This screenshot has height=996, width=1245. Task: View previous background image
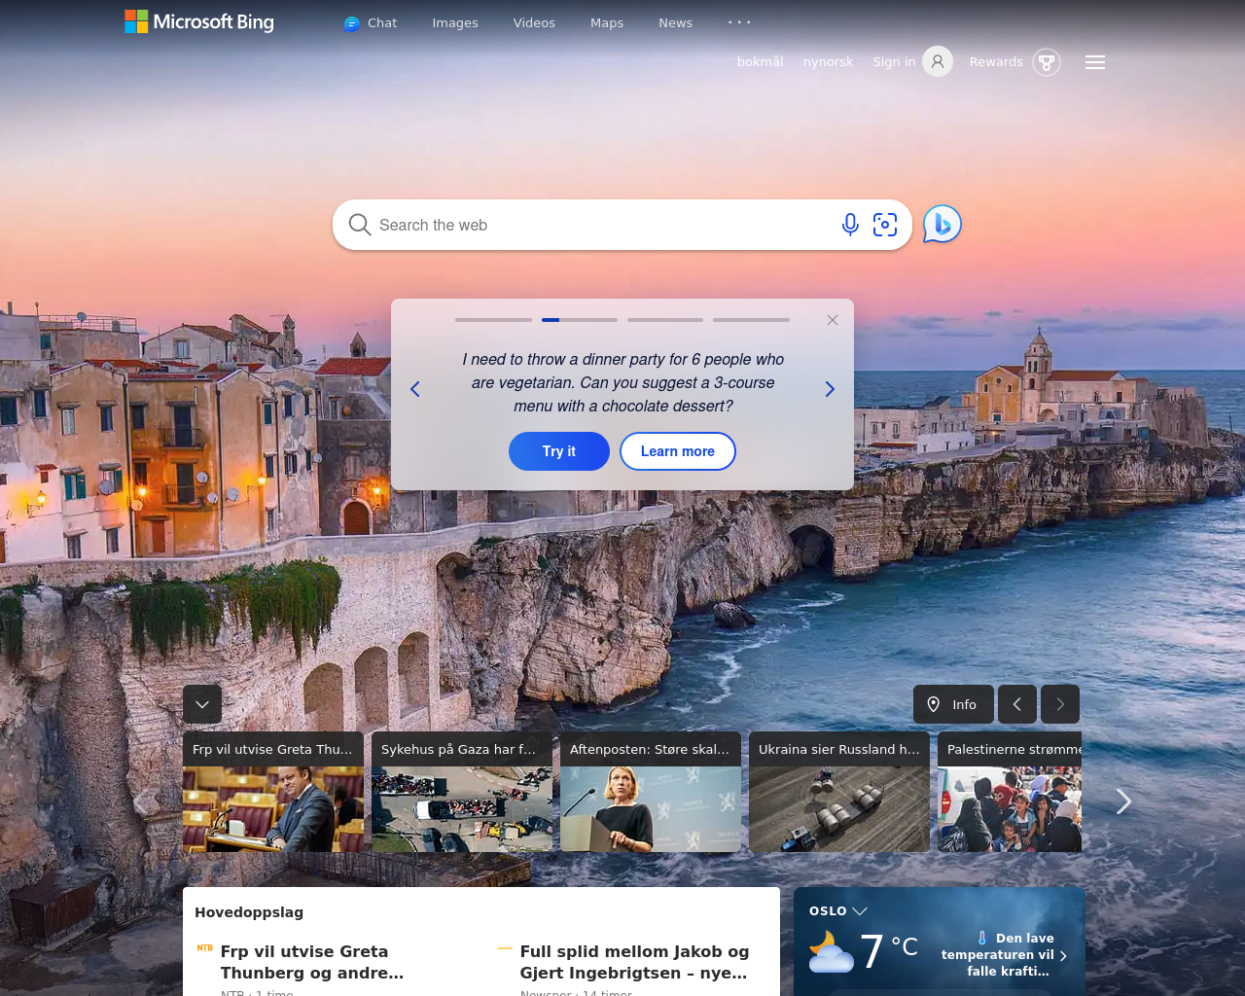[x=1017, y=704]
